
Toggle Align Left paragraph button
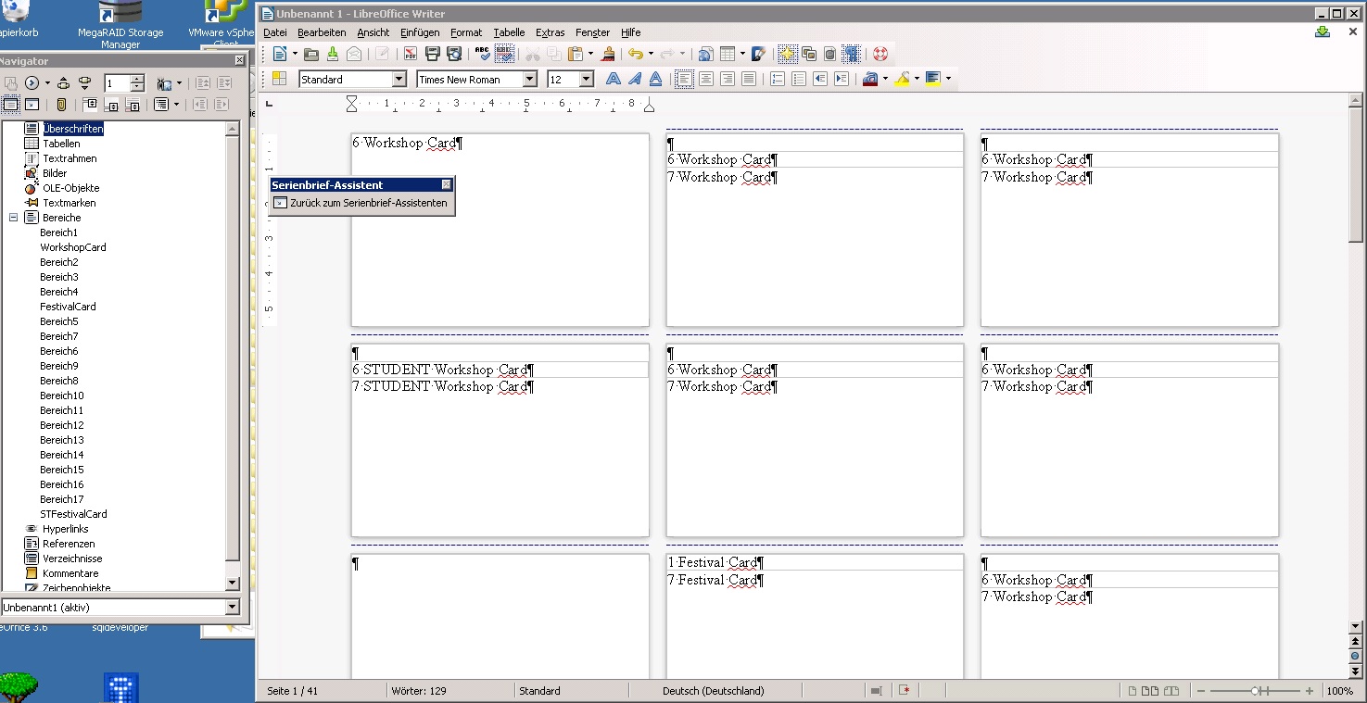click(x=685, y=79)
